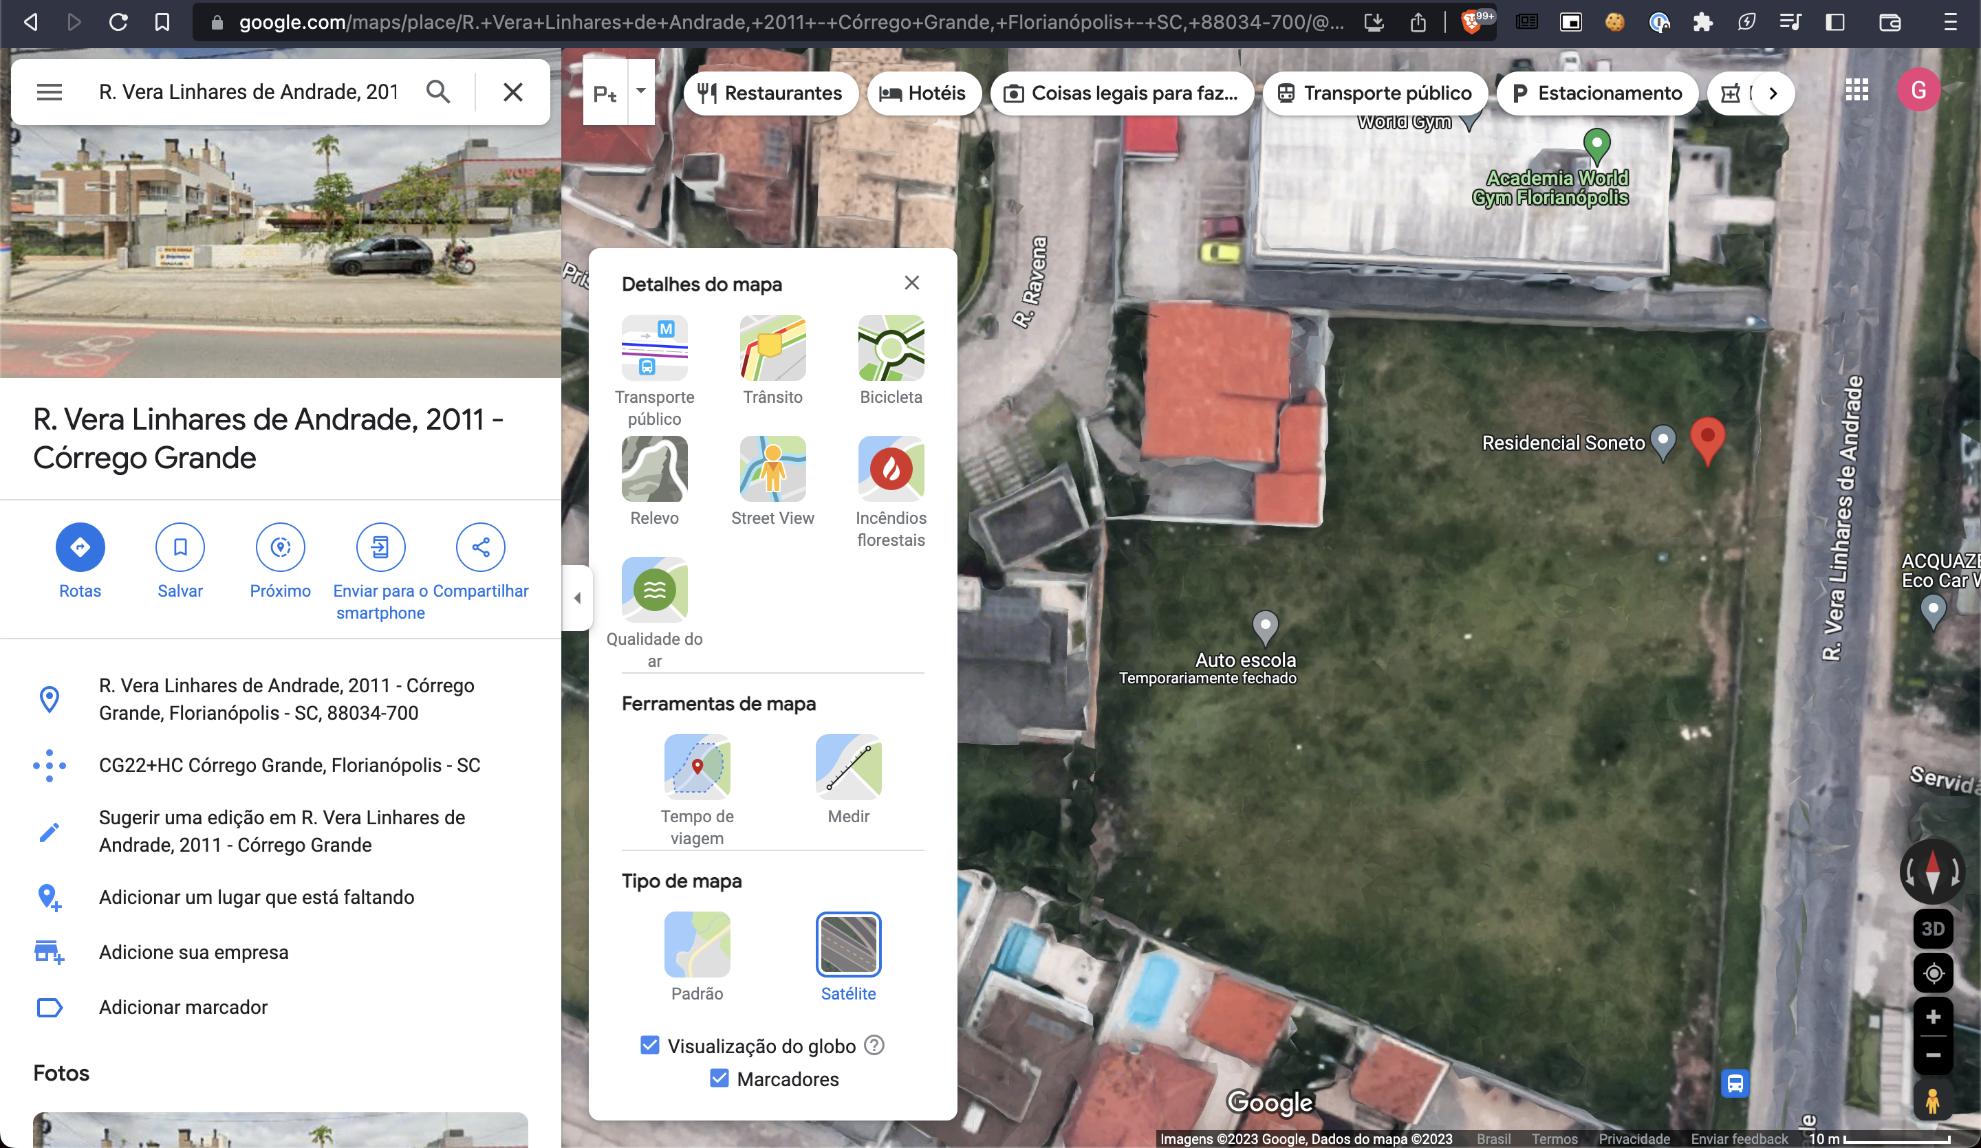Click Adicionar marcador link

(x=183, y=1006)
